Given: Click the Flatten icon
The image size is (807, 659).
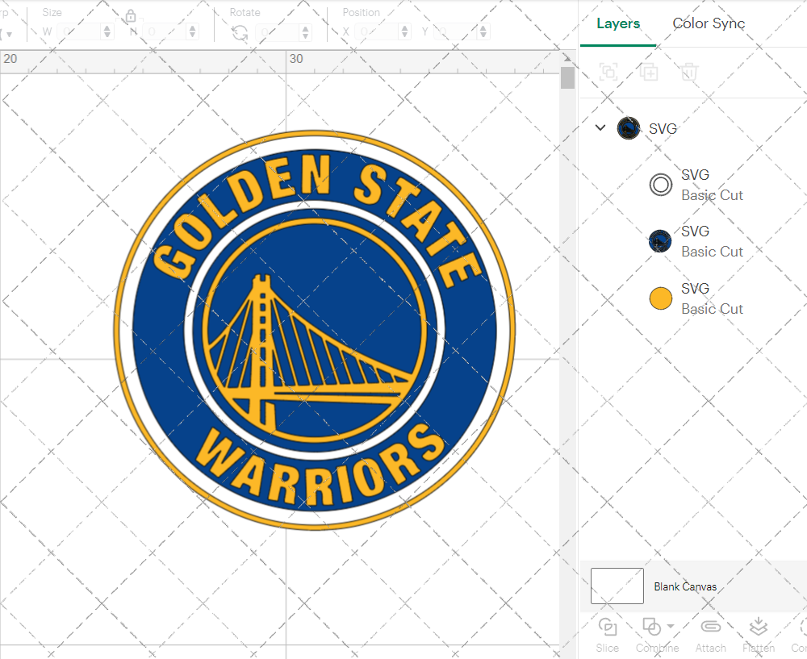Looking at the screenshot, I should point(758,627).
